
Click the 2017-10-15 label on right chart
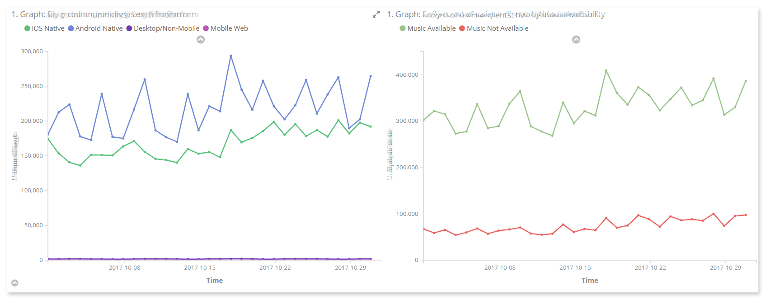(x=575, y=268)
